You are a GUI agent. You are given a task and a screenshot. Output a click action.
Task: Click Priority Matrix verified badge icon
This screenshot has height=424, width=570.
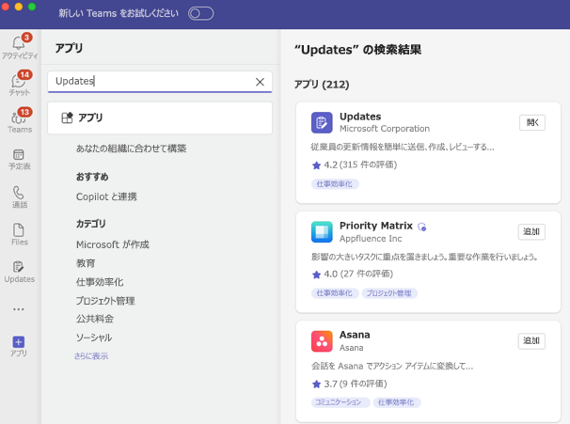click(422, 227)
